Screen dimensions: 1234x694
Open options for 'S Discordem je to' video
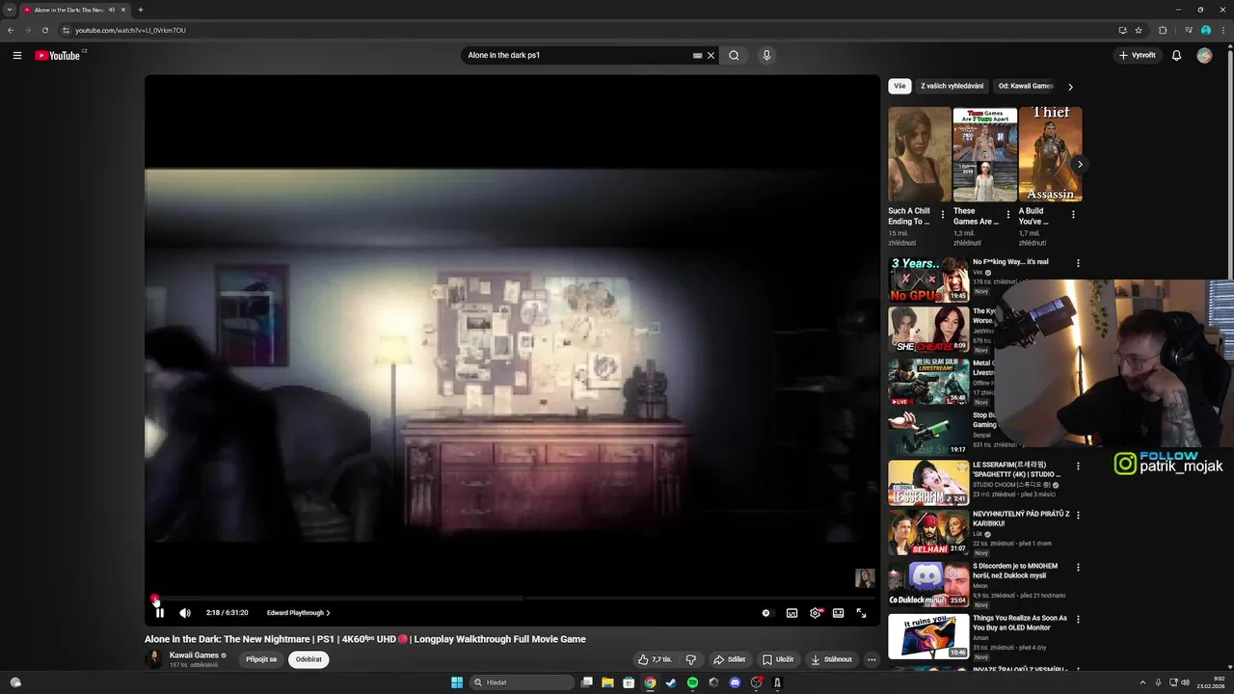1078,568
